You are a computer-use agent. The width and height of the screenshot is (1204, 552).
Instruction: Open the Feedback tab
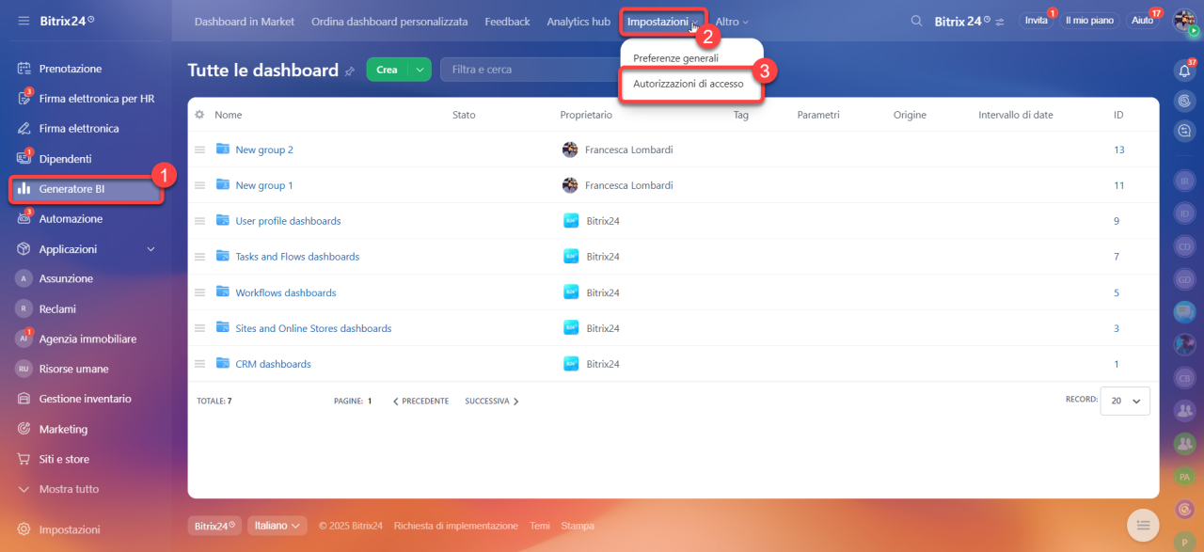[508, 22]
